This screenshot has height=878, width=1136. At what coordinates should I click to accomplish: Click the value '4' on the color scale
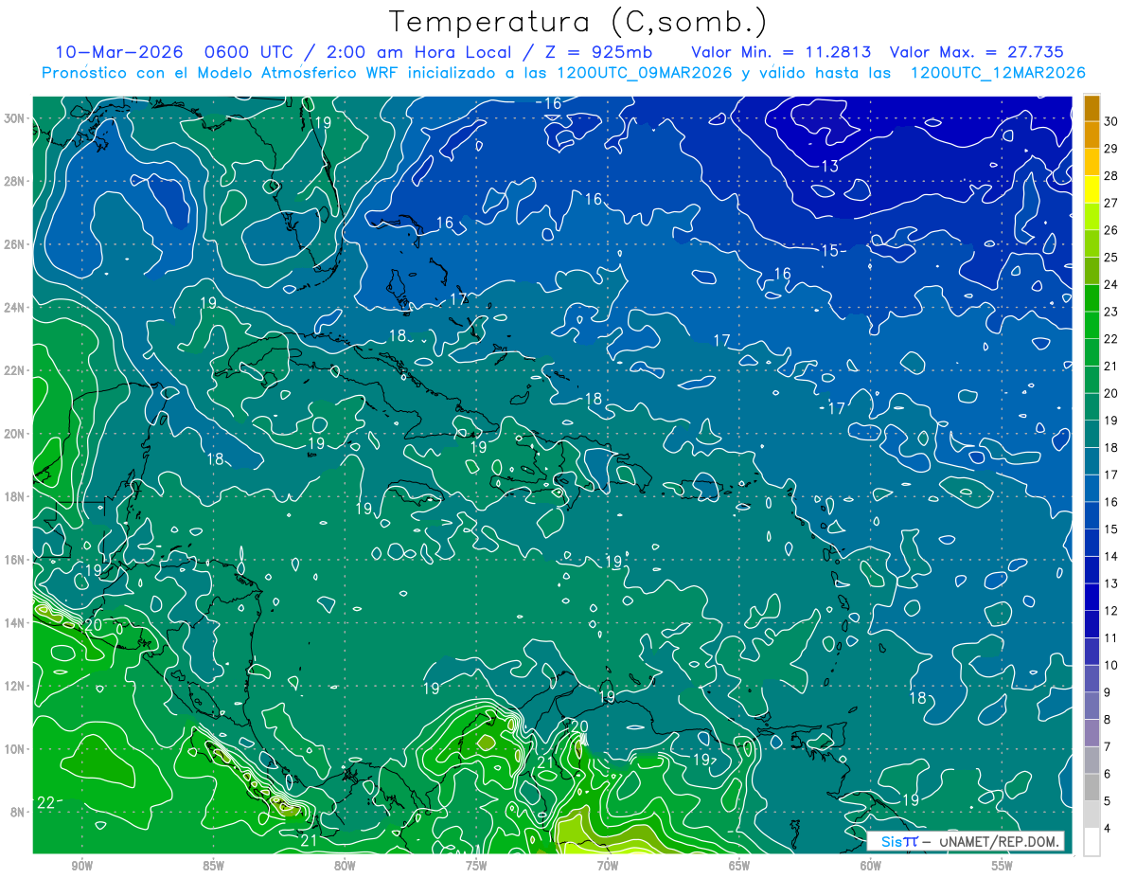(x=1108, y=830)
